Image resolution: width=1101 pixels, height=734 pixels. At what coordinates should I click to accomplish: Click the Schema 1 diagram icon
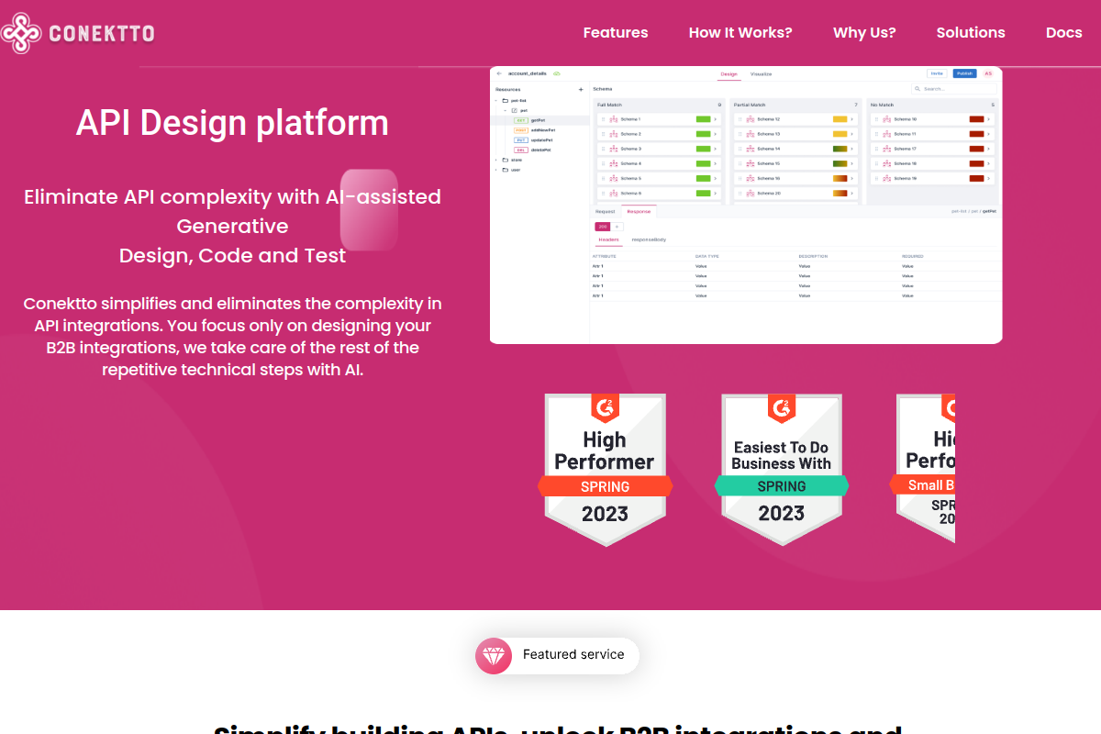coord(613,119)
